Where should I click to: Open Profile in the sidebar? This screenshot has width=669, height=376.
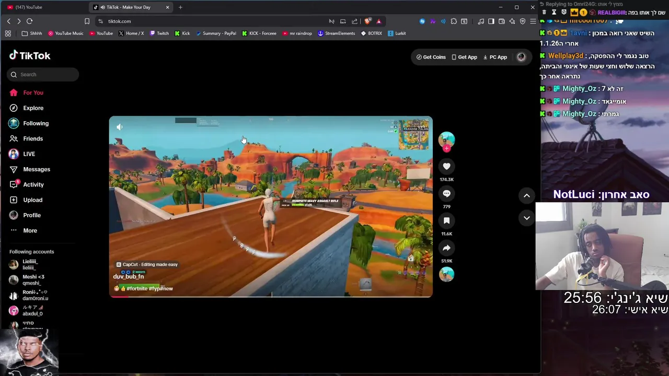point(32,215)
